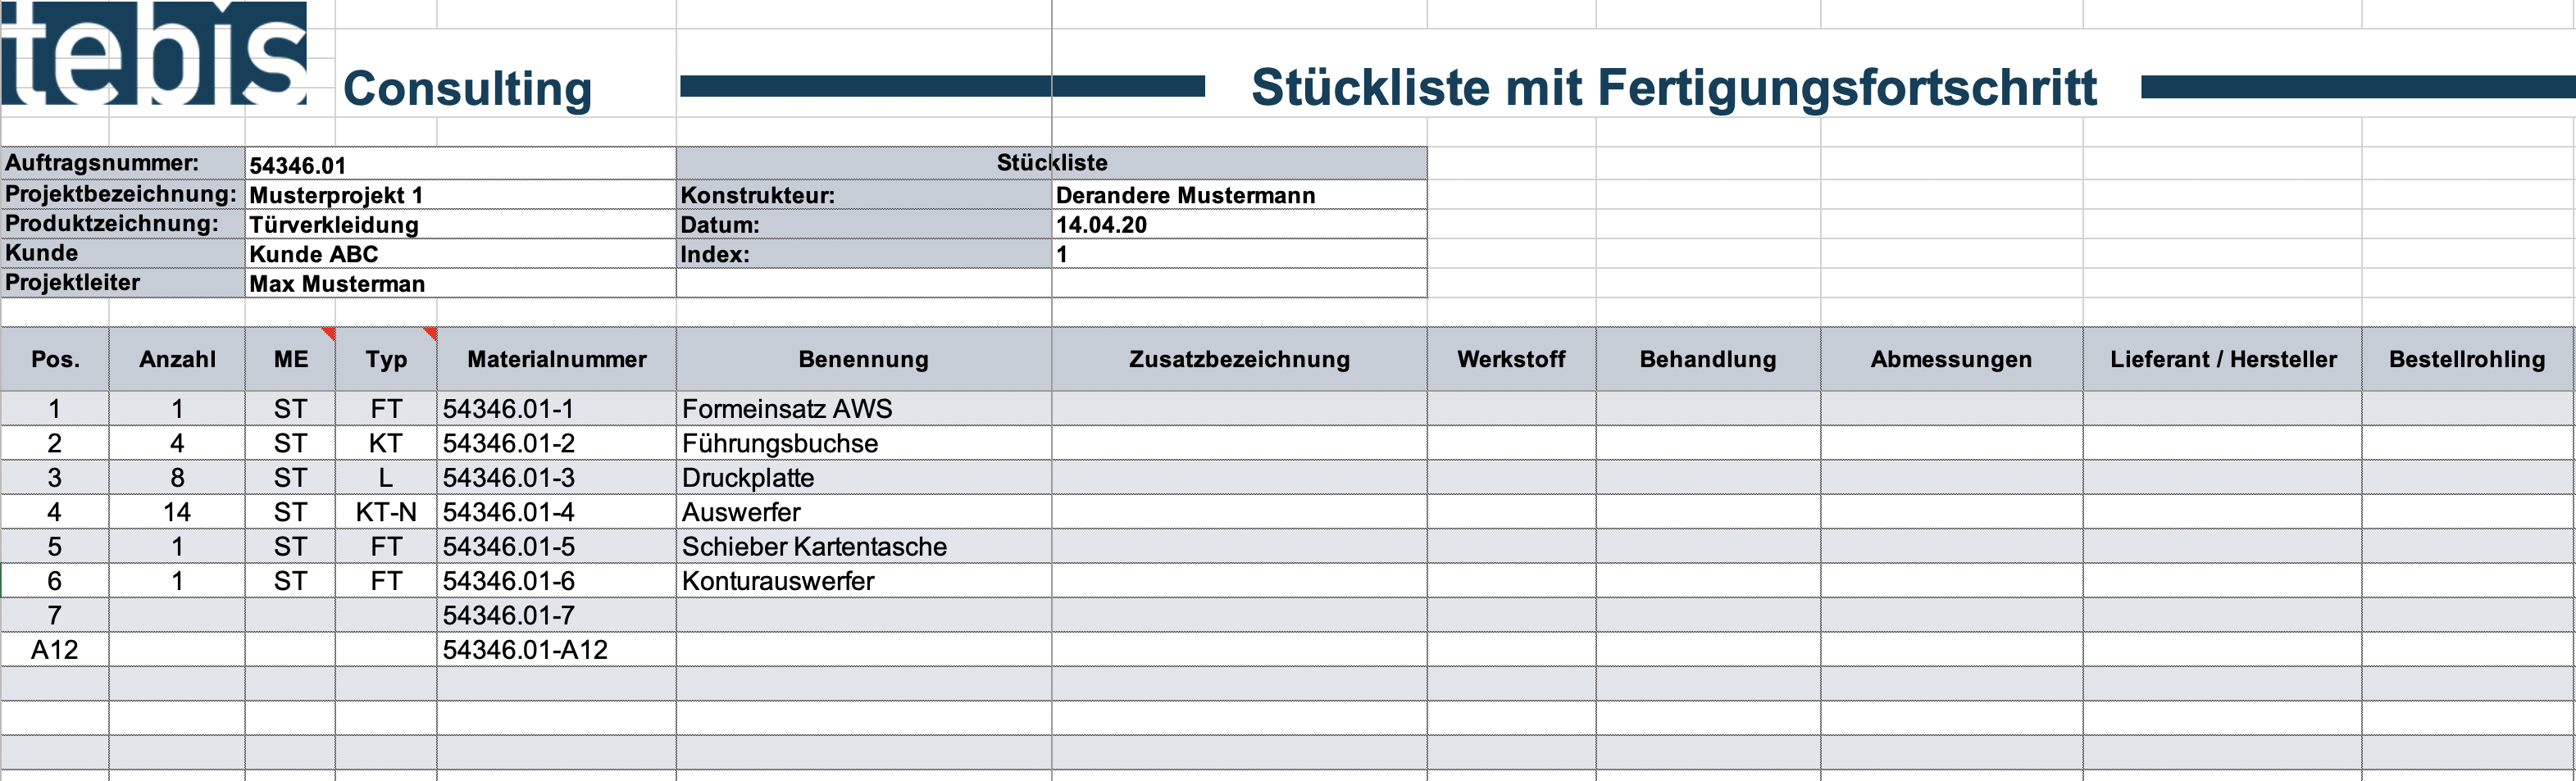Image resolution: width=2576 pixels, height=781 pixels.
Task: Select cell with Formeinsatz AWS
Action: 863,408
